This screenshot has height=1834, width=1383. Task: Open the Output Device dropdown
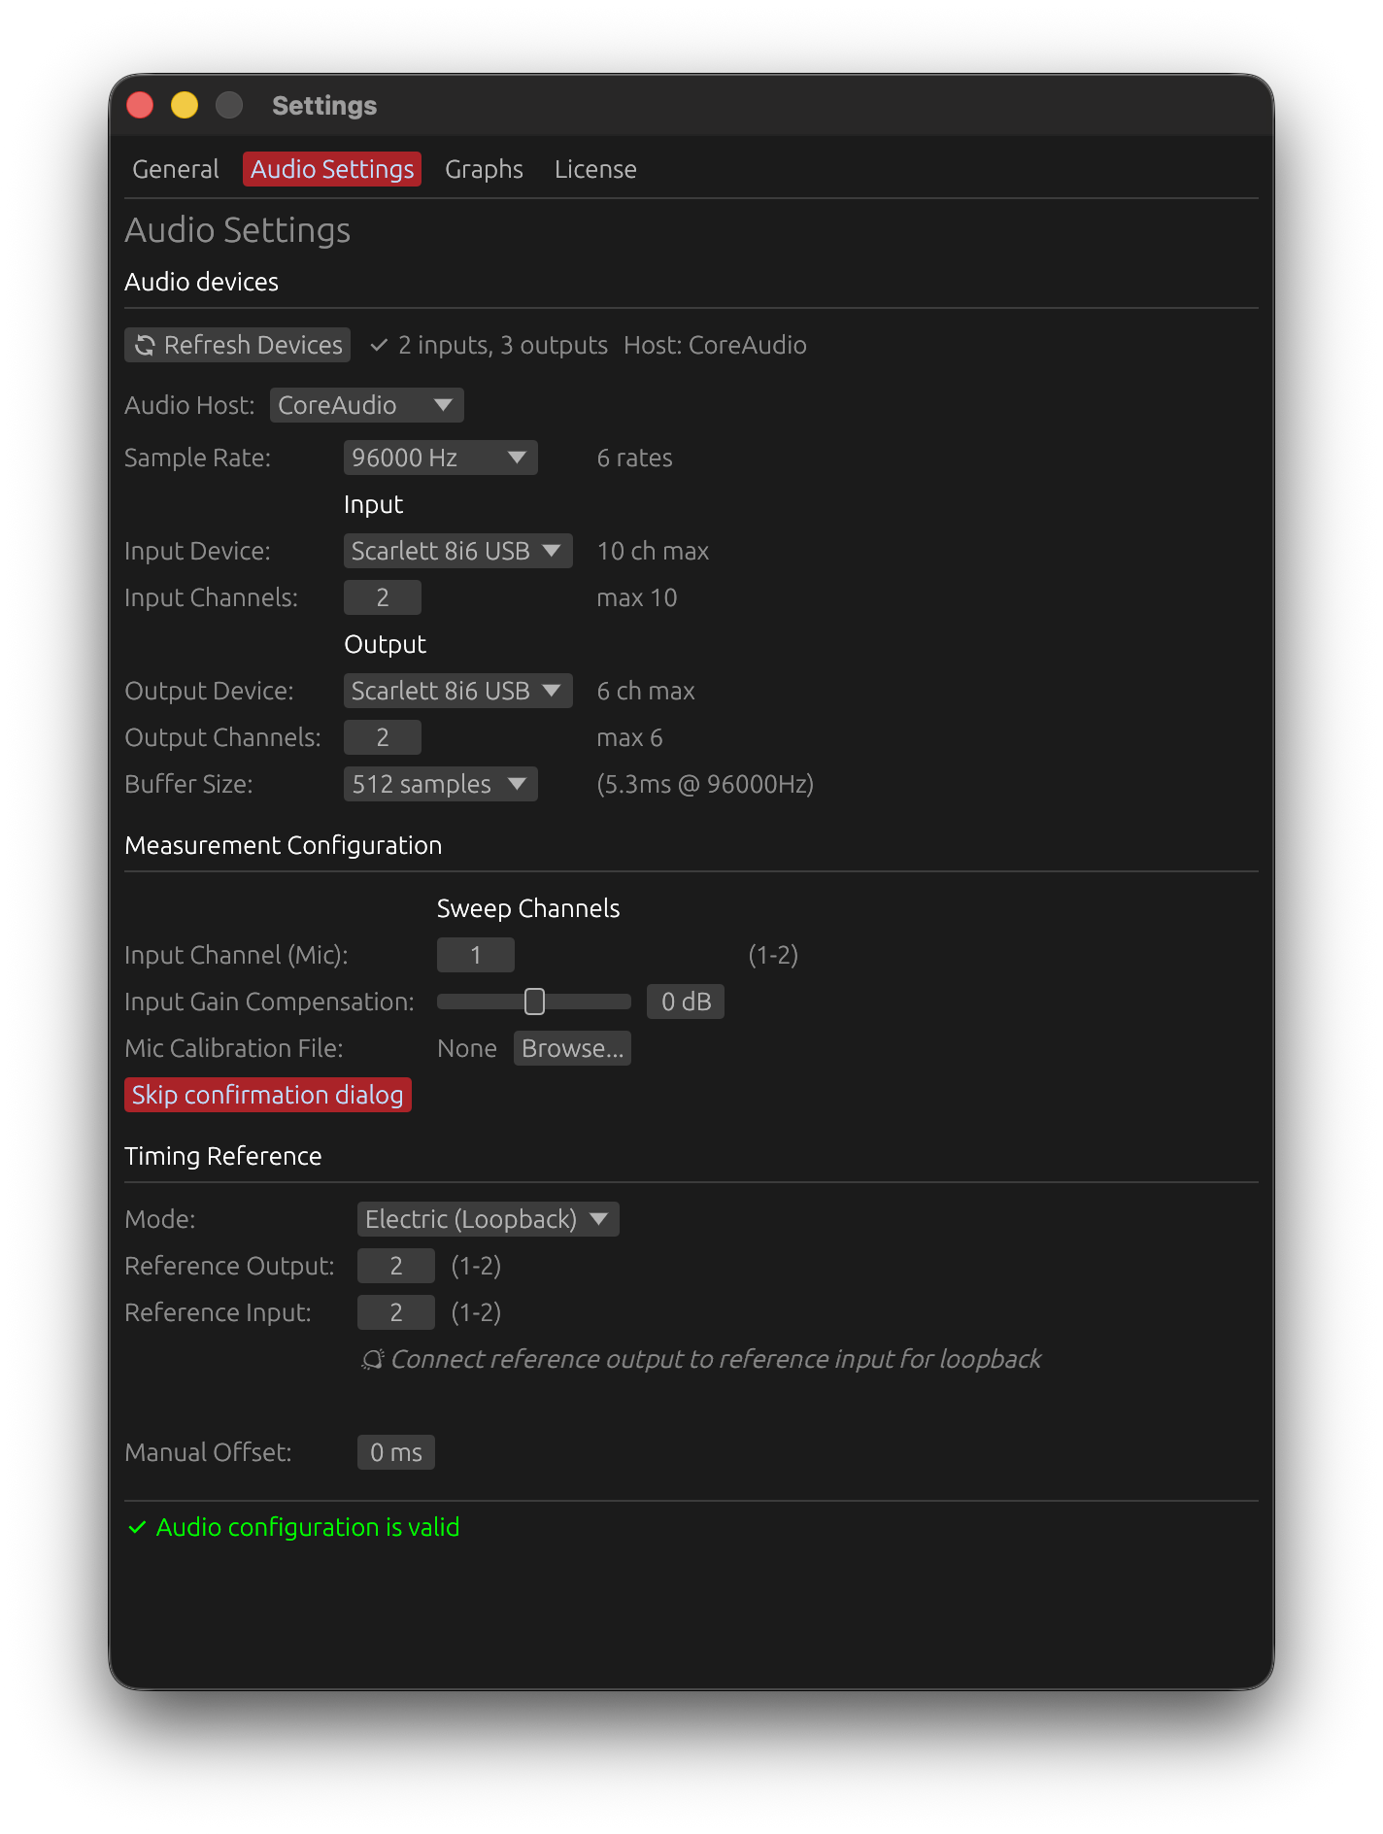pos(456,691)
